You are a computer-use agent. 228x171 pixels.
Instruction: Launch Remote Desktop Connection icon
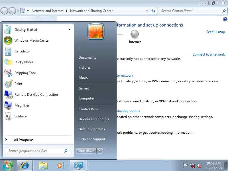coord(9,95)
